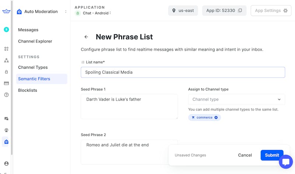Viewport: 295px width, 174px height.
Task: Open the chat messages icon in left rail
Action: tap(6, 119)
